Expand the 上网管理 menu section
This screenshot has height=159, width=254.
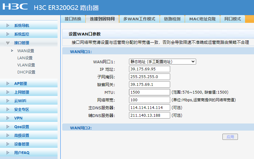pyautogui.click(x=29, y=92)
